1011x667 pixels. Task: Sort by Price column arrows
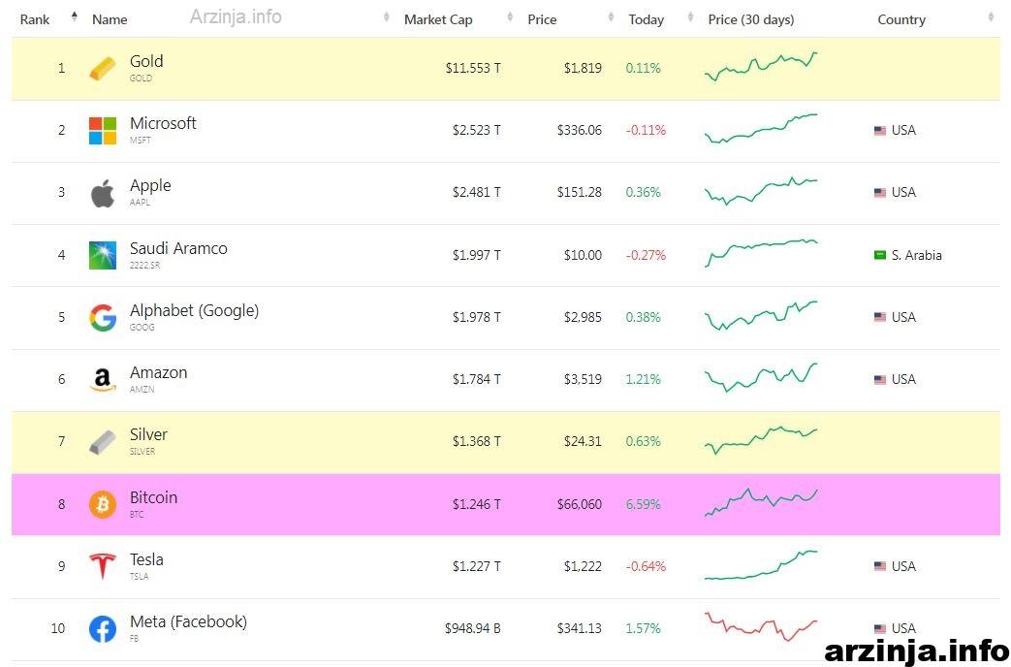(611, 16)
